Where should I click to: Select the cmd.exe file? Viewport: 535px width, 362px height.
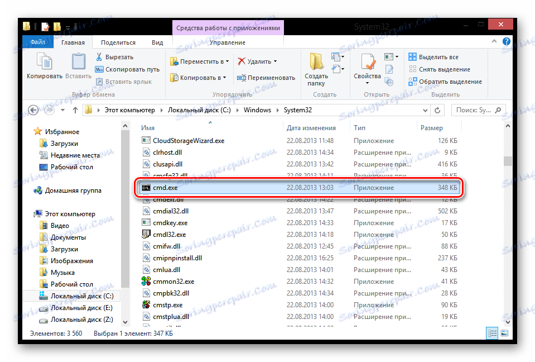pyautogui.click(x=299, y=188)
